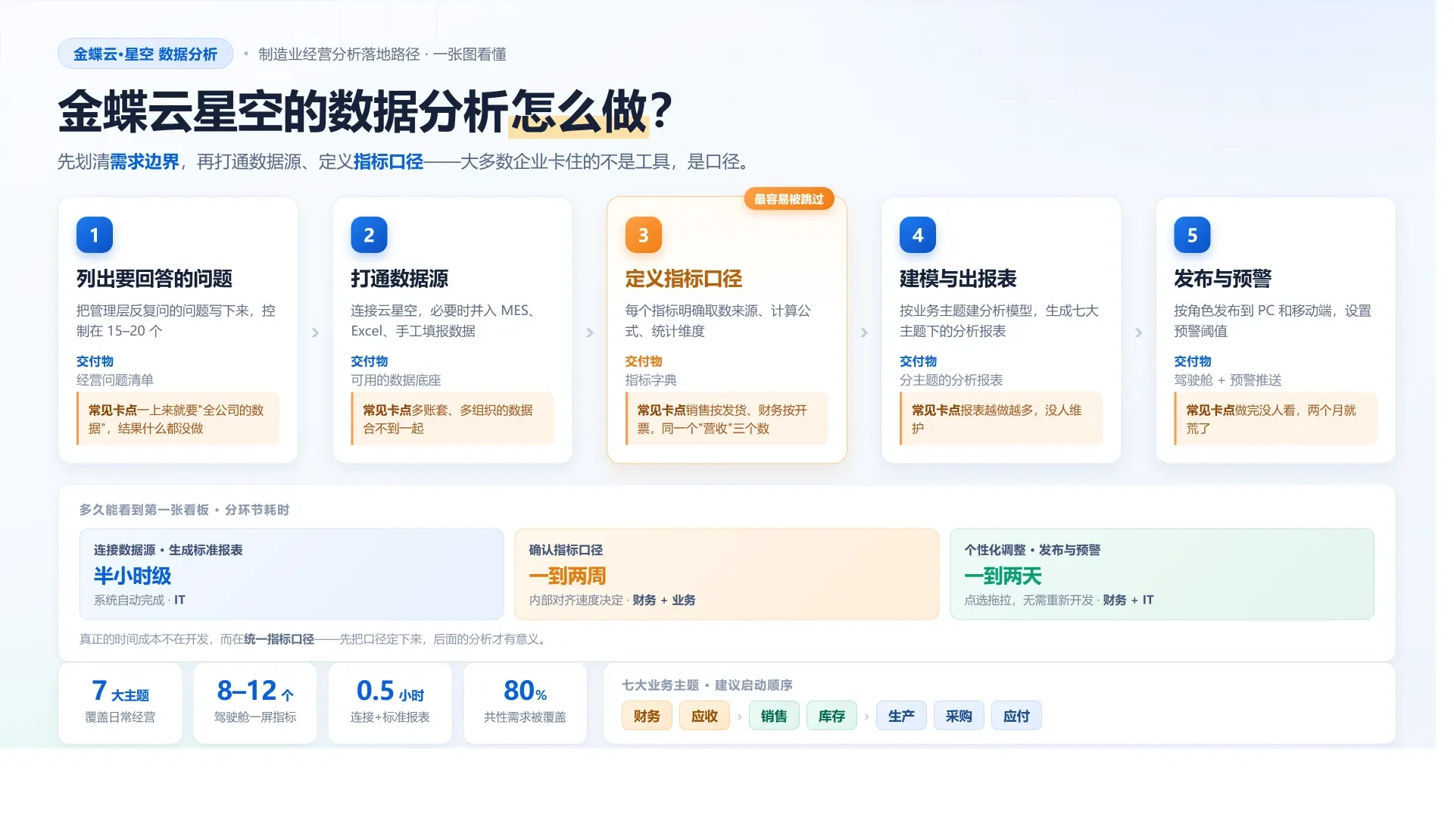
Task: Click the 打通数据源 card title
Action: pos(400,279)
